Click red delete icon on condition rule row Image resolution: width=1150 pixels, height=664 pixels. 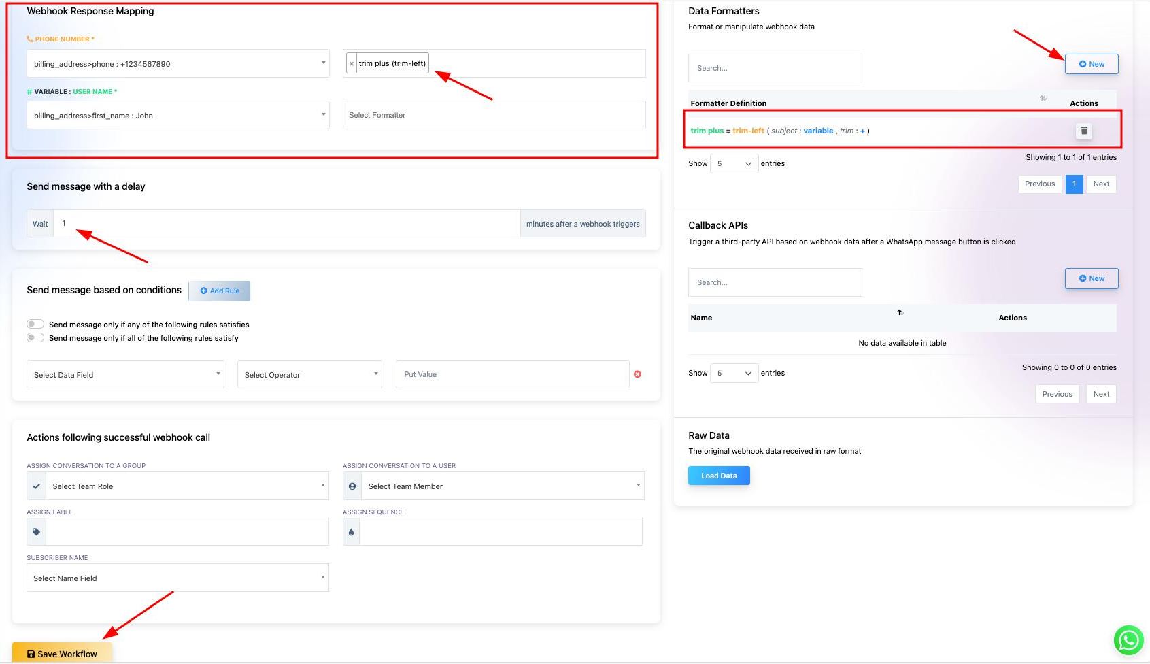[637, 374]
